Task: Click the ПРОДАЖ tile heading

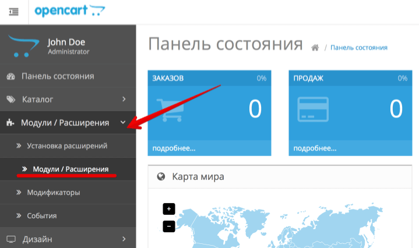Action: 308,78
